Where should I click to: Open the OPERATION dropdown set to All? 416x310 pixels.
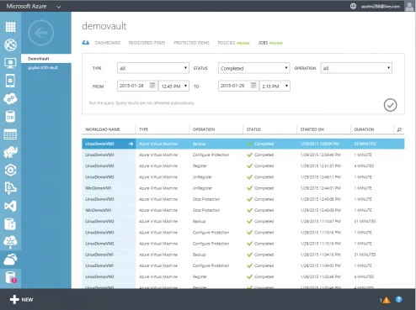(x=356, y=68)
